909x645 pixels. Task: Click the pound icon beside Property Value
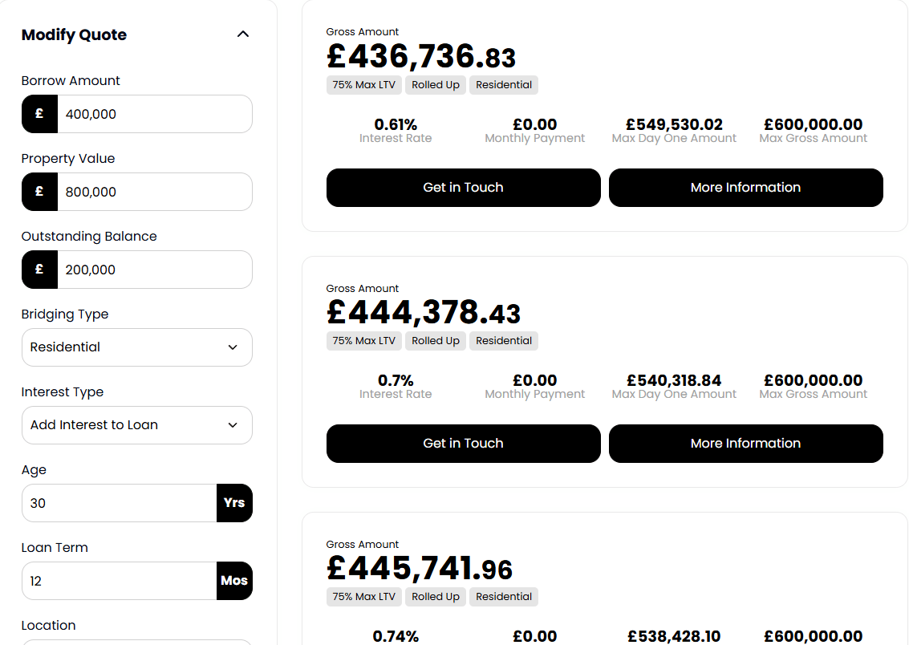[x=39, y=192]
